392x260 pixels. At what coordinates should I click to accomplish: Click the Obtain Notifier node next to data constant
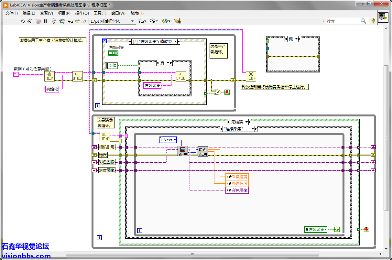pyautogui.click(x=49, y=77)
